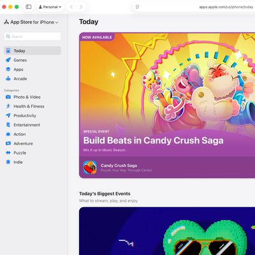Click the Action burst icon
The width and height of the screenshot is (255, 255).
pos(8,134)
